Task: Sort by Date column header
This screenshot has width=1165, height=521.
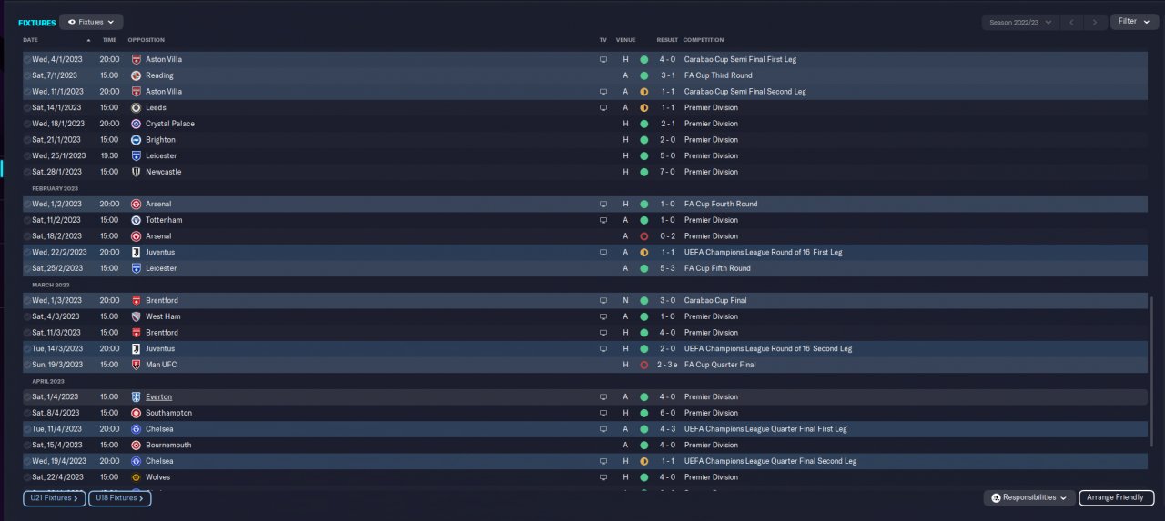Action: click(x=31, y=40)
